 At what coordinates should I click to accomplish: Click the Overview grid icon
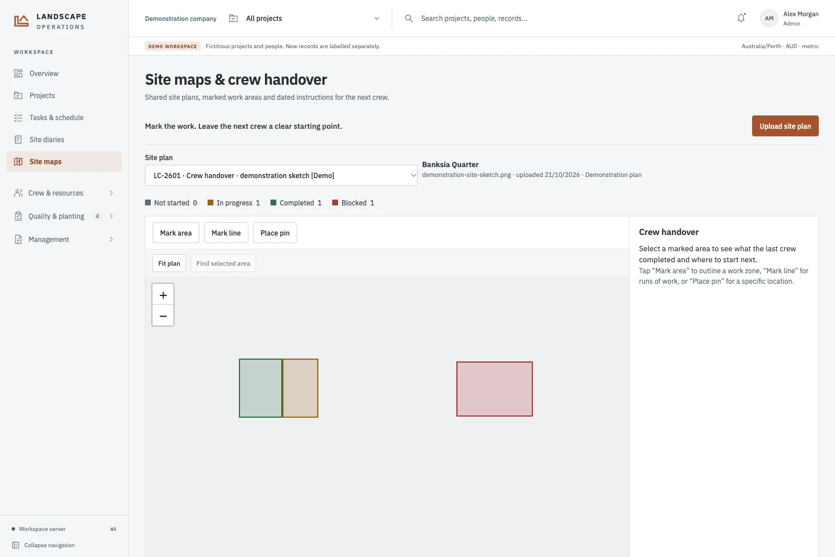(x=19, y=74)
